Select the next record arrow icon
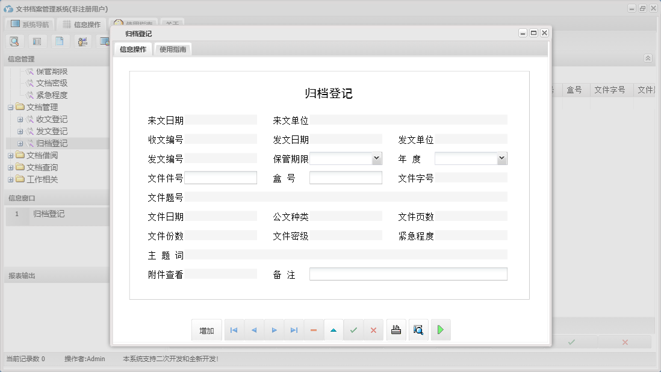661x372 pixels. pos(274,329)
